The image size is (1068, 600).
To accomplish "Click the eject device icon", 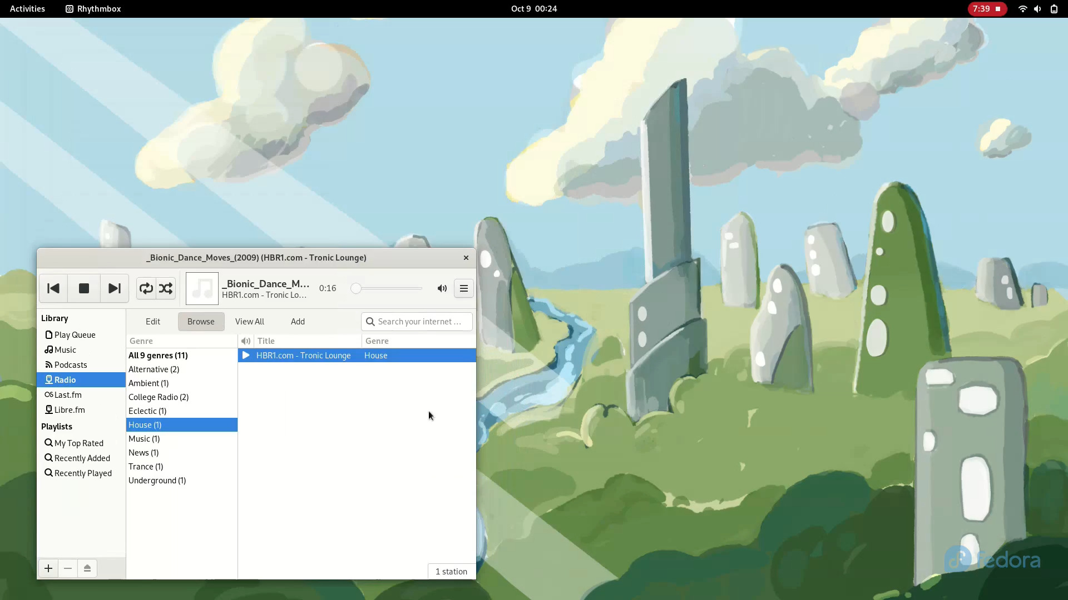I will click(87, 568).
